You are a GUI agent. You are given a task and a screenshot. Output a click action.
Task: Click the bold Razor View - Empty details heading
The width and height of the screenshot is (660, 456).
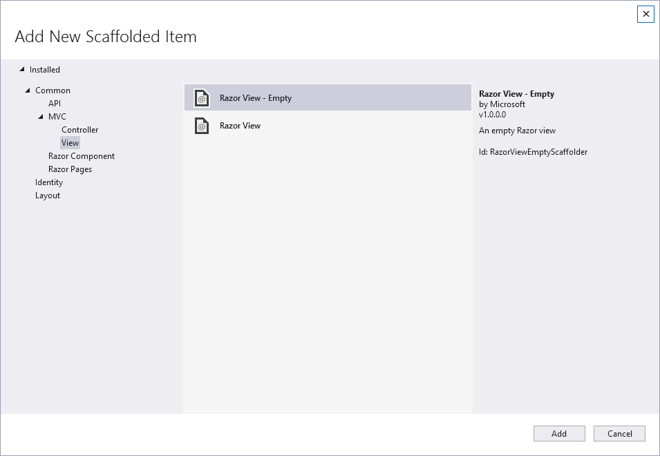(516, 94)
